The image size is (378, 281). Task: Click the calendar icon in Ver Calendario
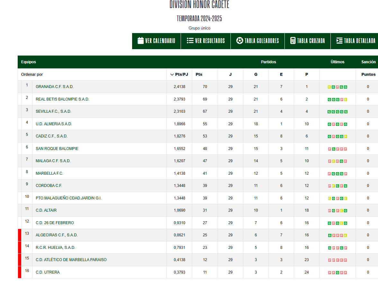[x=140, y=41]
